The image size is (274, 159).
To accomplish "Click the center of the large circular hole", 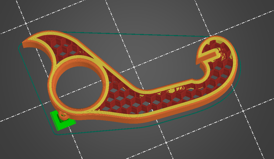I will click(78, 85).
